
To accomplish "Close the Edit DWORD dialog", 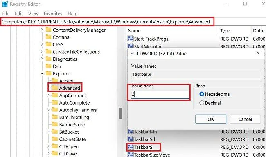I will coord(258,54).
